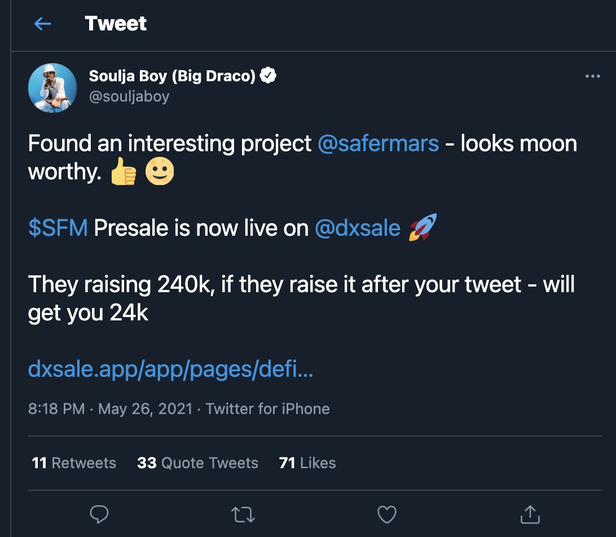Screen dimensions: 616x537
Task: Open the three-dot more options menu
Action: [593, 76]
